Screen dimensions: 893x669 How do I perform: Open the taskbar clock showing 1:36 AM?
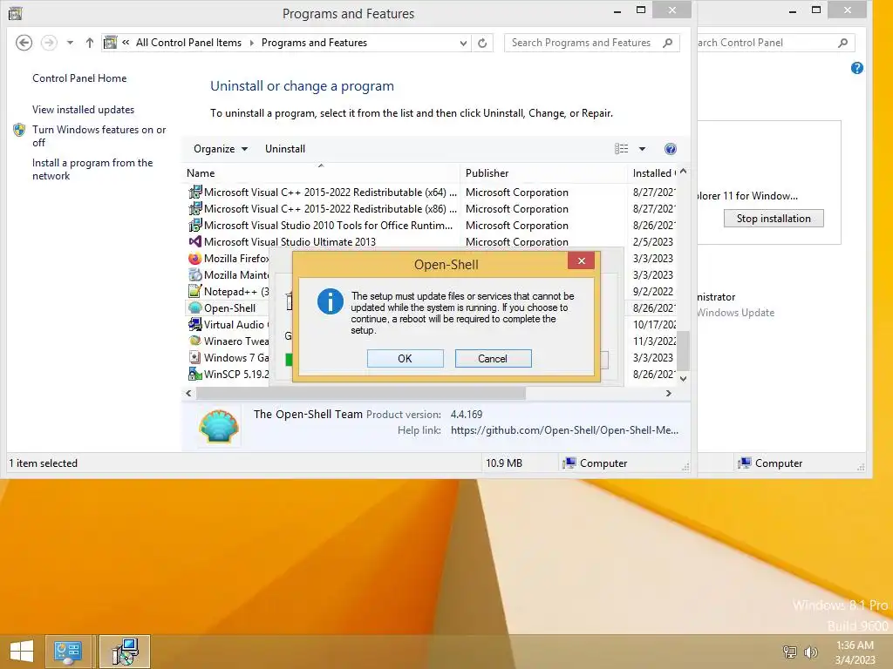tap(855, 652)
